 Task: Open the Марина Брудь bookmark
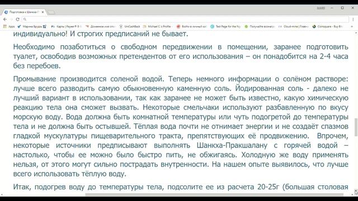[x=32, y=26]
